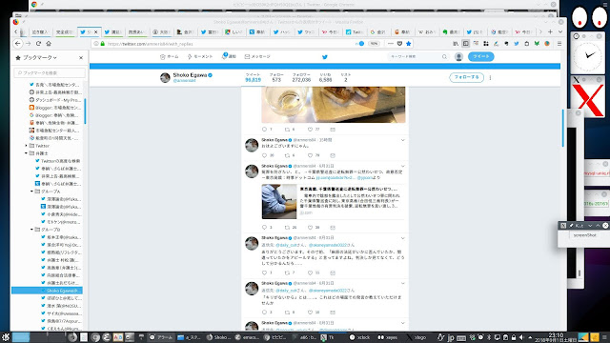Open the xeyes taskbar entry
Image resolution: width=610 pixels, height=343 pixels.
[x=388, y=337]
